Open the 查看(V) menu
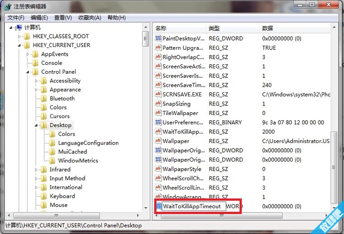The width and height of the screenshot is (344, 234). 63,18
